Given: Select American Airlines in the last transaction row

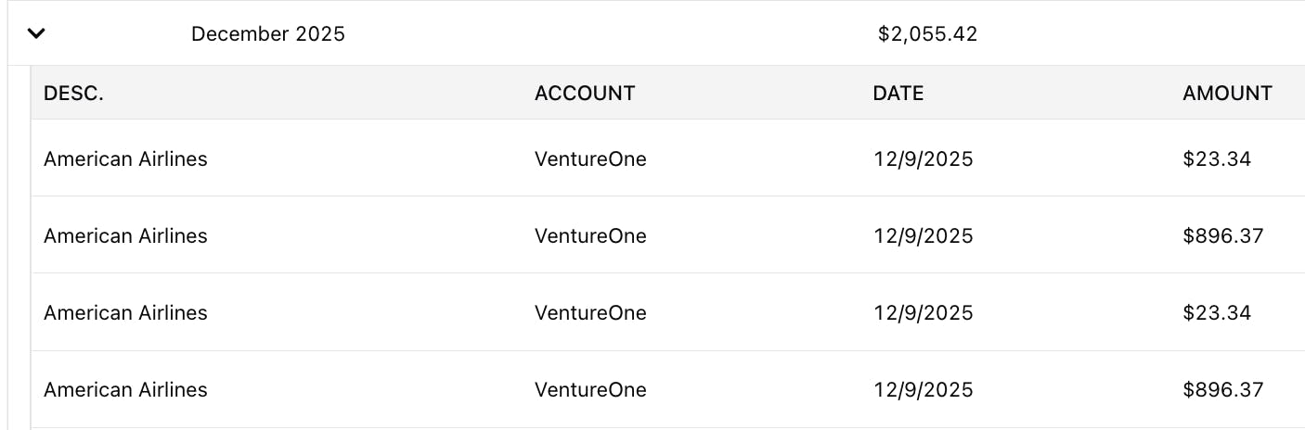Looking at the screenshot, I should pos(125,389).
